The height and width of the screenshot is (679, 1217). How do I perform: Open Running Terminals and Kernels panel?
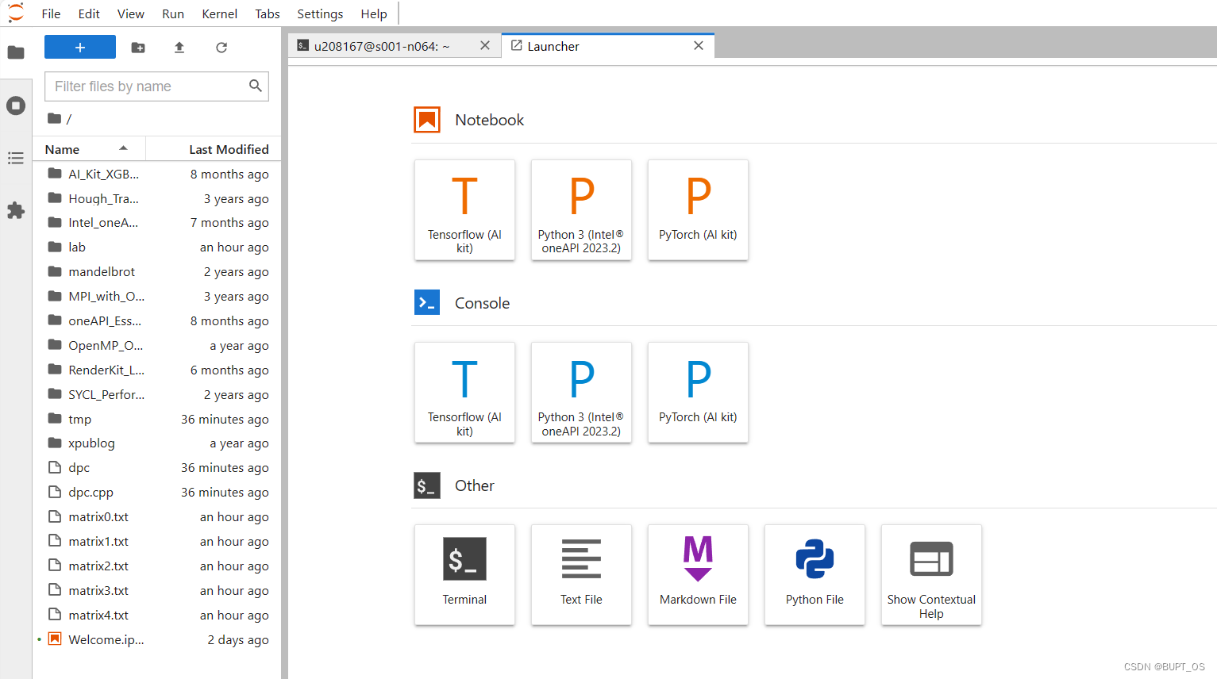point(16,105)
